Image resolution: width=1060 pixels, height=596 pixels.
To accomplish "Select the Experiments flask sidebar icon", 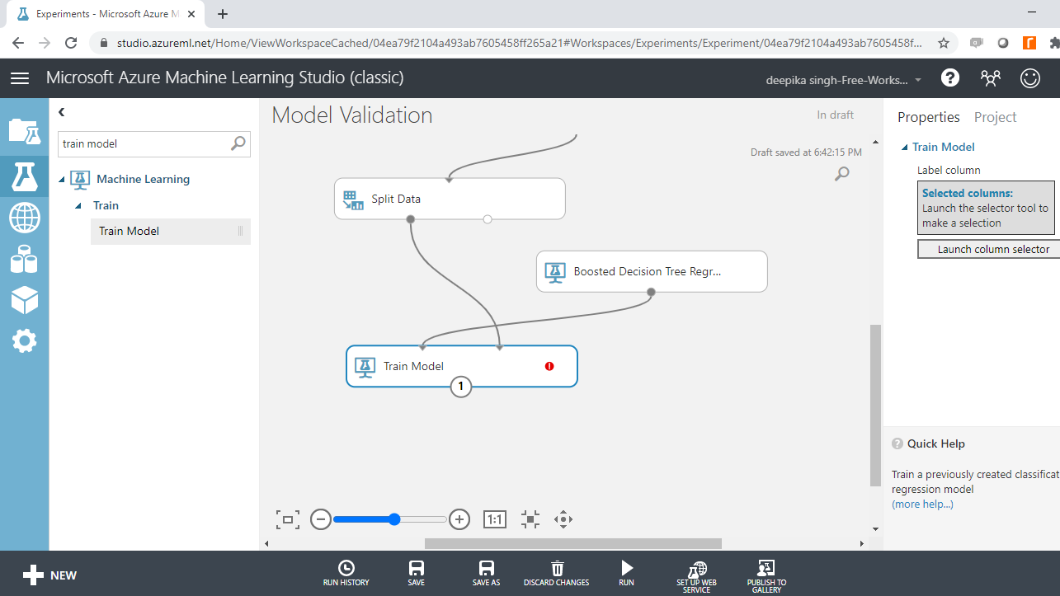I will [24, 176].
